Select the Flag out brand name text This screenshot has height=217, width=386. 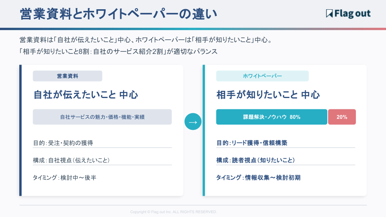[x=353, y=14]
